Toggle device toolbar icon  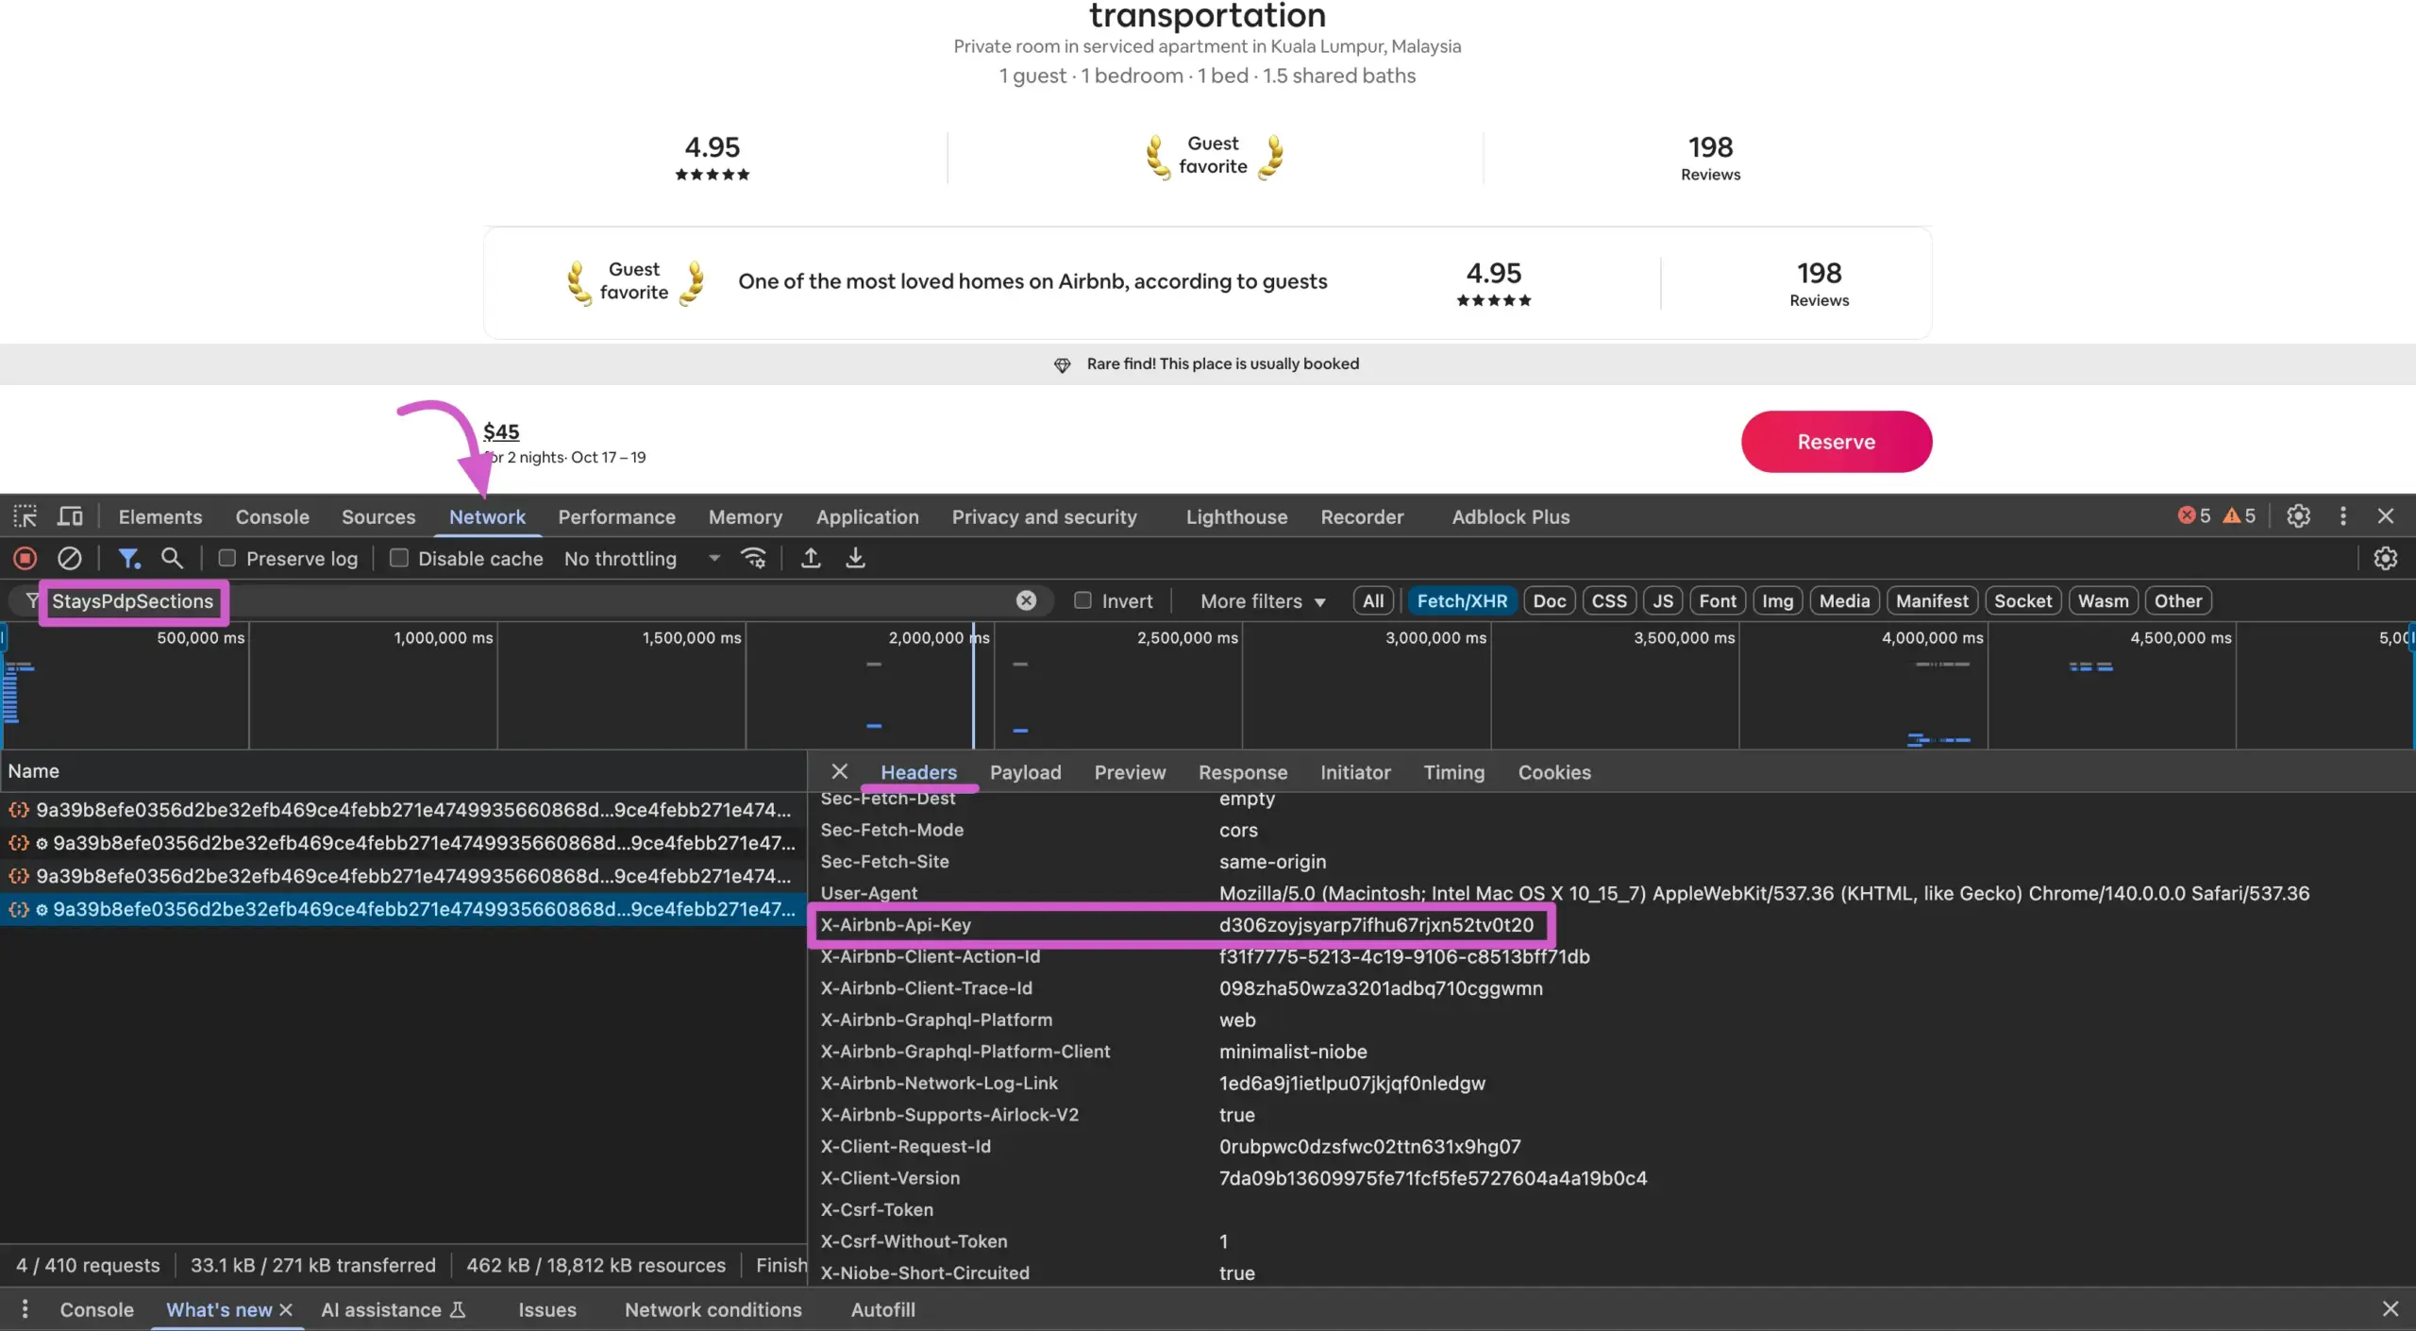(70, 516)
